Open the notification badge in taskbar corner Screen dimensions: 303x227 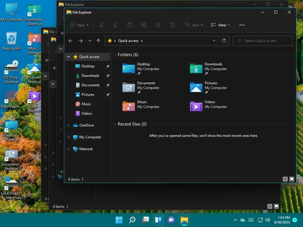tap(295, 220)
